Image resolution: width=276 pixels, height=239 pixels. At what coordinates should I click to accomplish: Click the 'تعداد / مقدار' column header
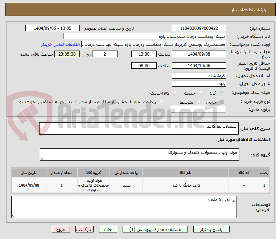click(62, 173)
